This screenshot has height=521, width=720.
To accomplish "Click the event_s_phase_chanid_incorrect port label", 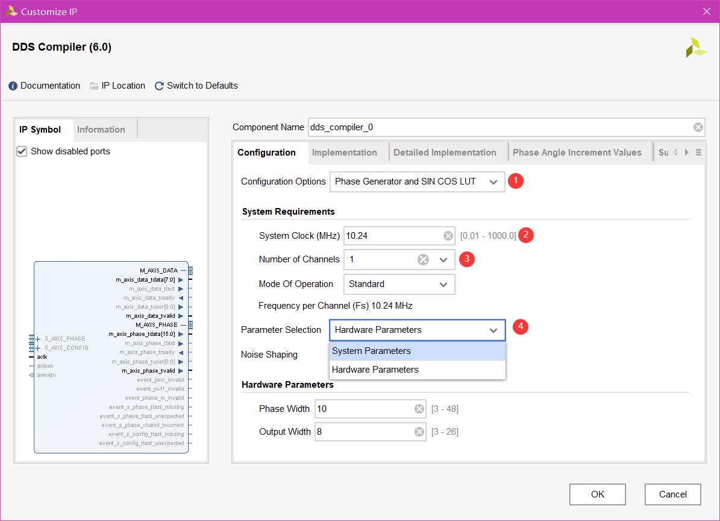I will [x=143, y=426].
